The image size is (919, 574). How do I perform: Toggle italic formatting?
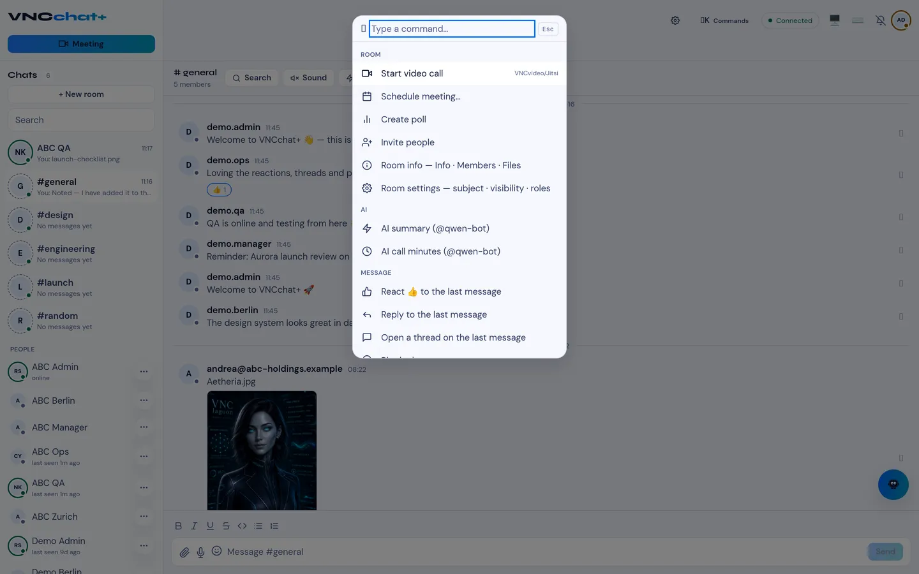click(194, 526)
